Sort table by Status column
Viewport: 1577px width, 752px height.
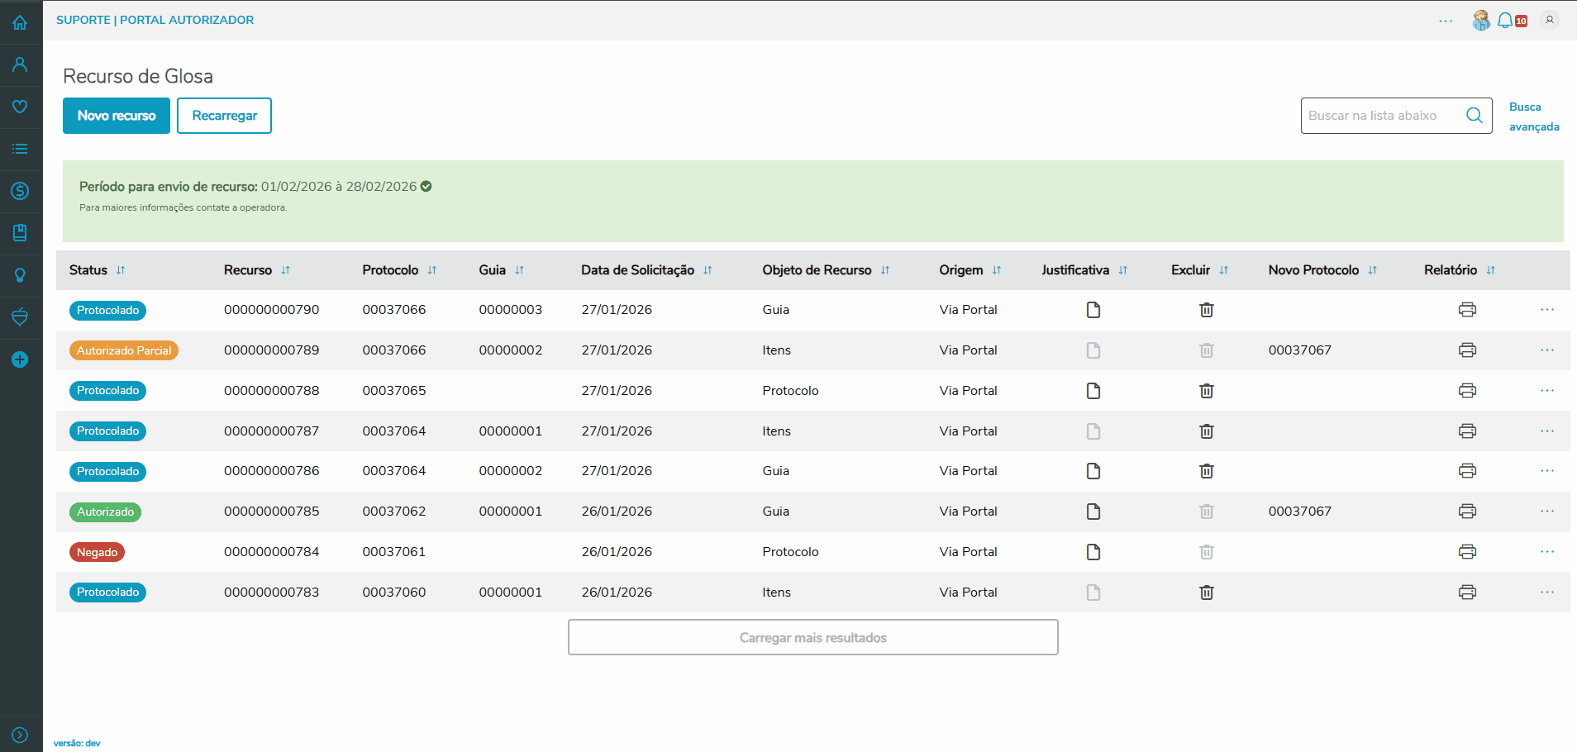coord(121,270)
